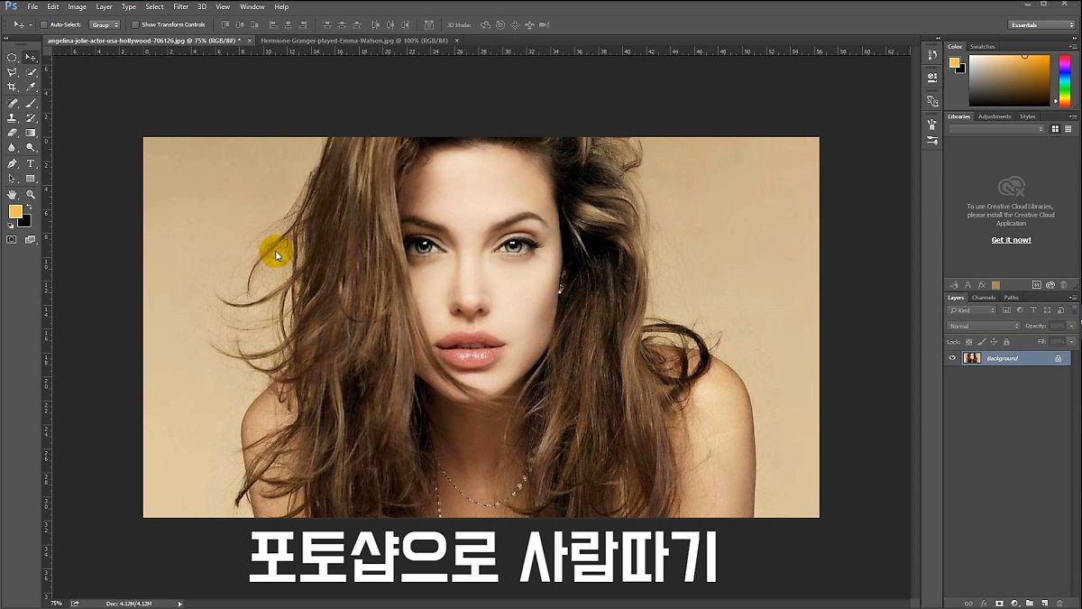Viewport: 1082px width, 609px height.
Task: Enable Show Transform Controls checkbox
Action: coord(135,24)
